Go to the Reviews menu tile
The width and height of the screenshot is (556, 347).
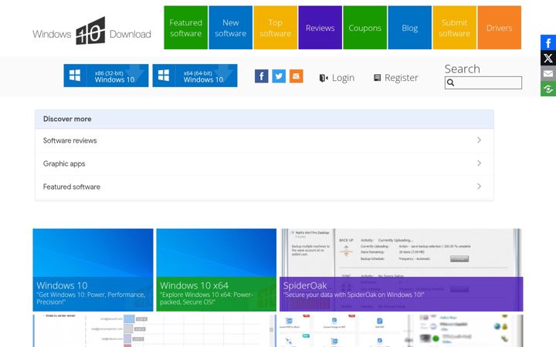pyautogui.click(x=320, y=28)
